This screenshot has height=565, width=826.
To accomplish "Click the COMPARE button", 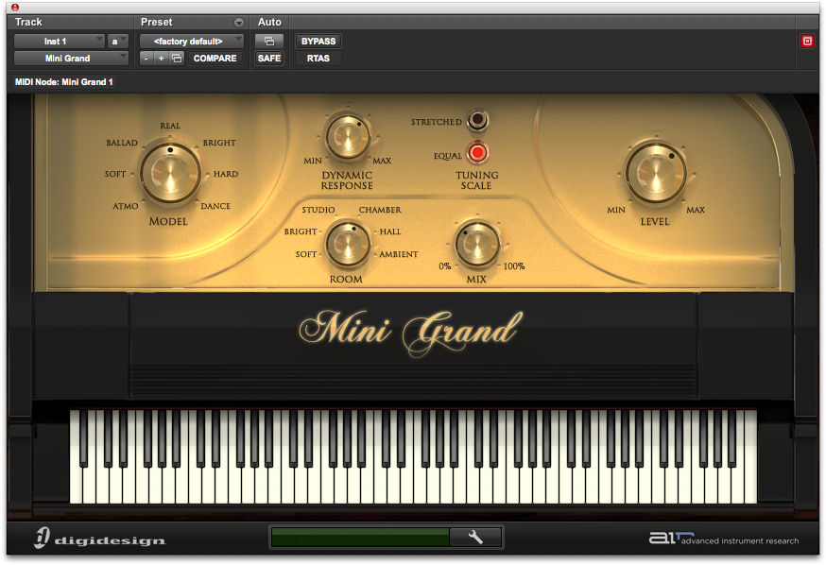I will point(215,59).
